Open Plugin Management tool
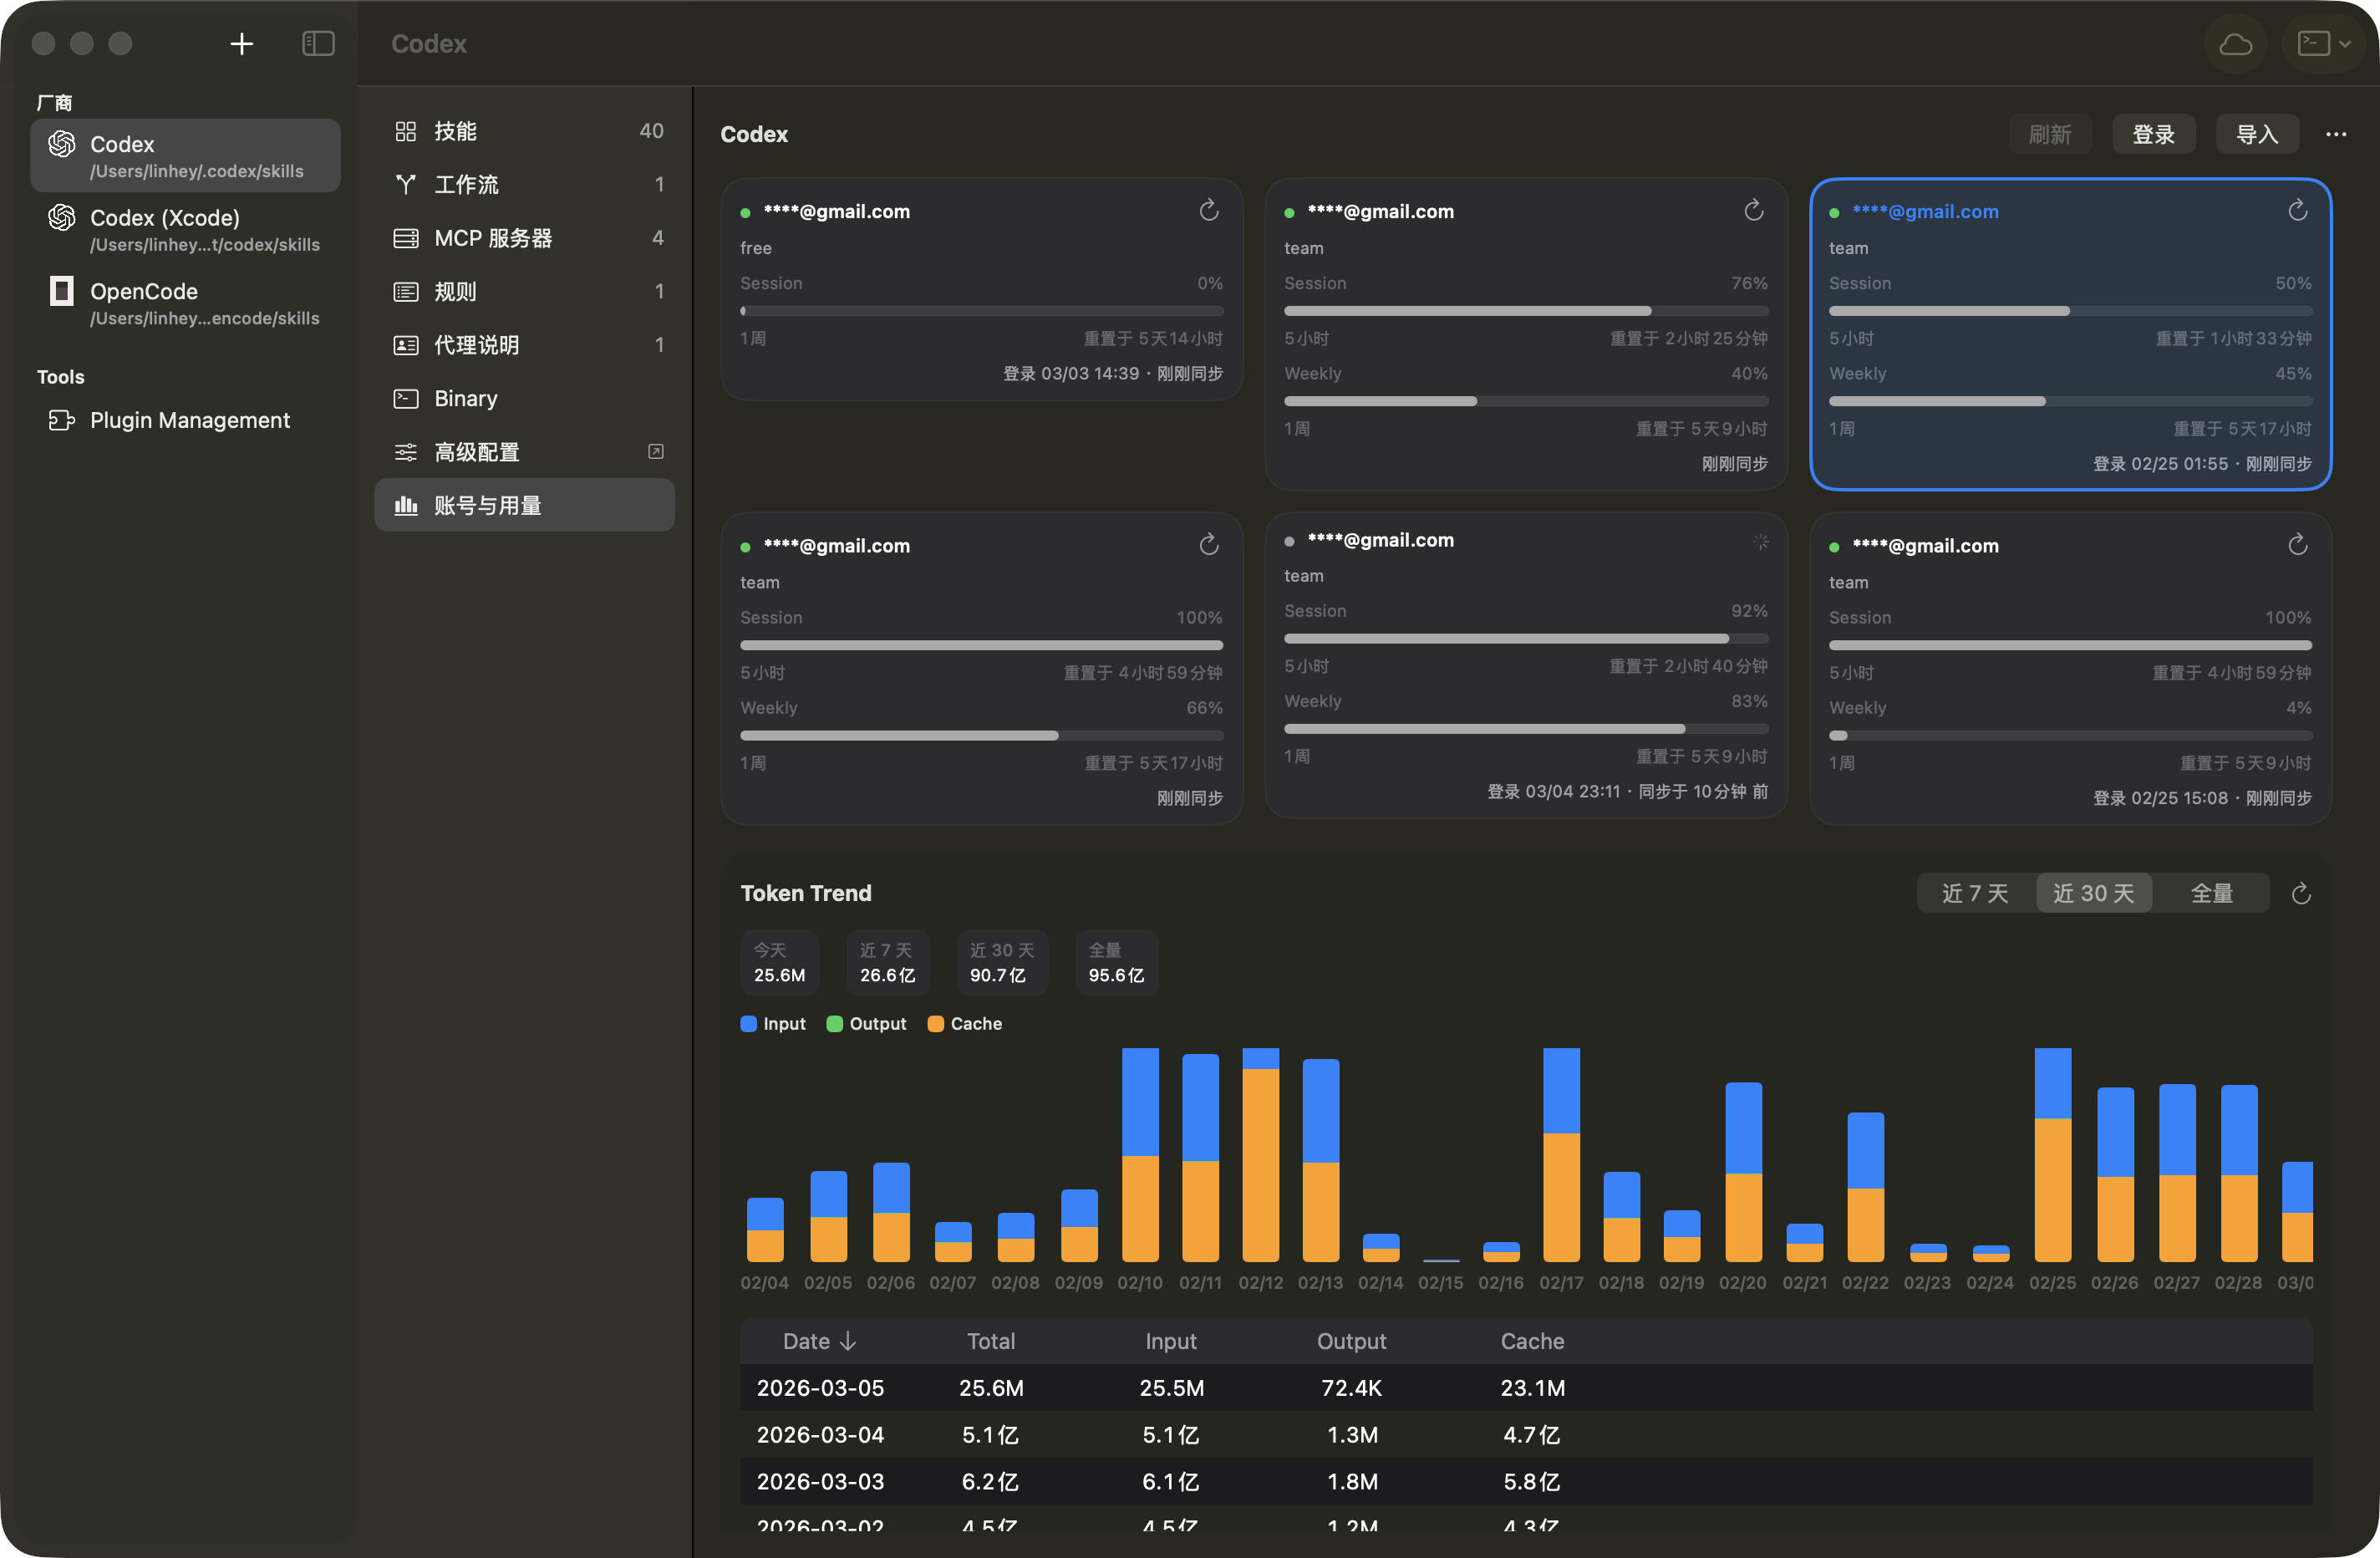The height and width of the screenshot is (1558, 2380). point(189,420)
